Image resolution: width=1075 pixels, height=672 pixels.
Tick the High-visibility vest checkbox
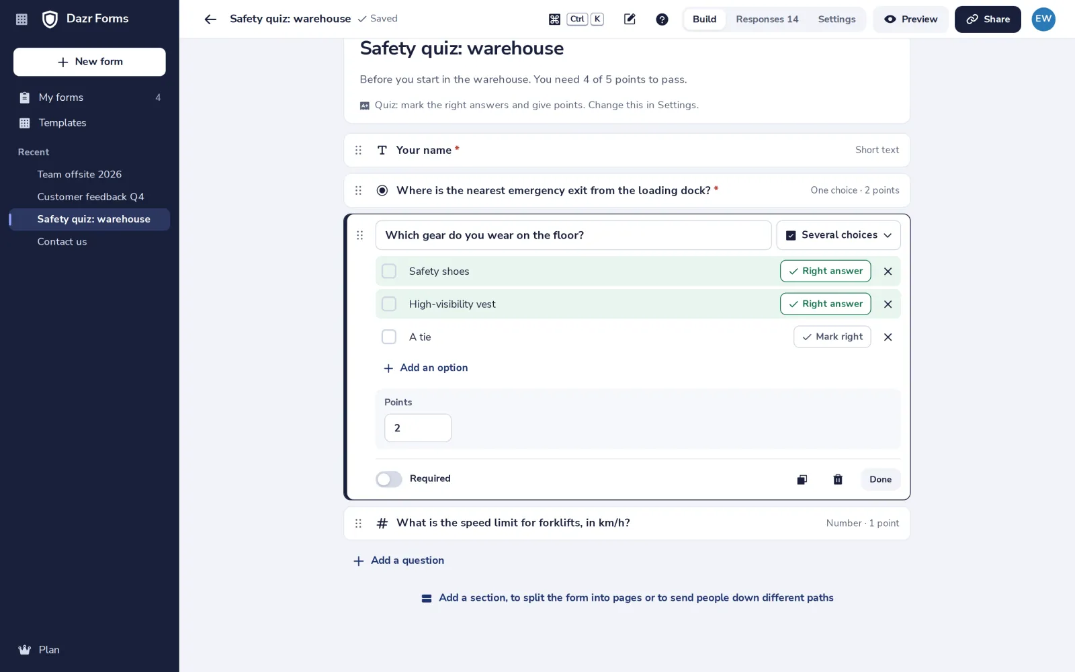click(x=389, y=304)
